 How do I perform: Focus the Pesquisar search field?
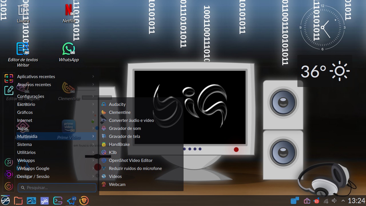coord(57,188)
